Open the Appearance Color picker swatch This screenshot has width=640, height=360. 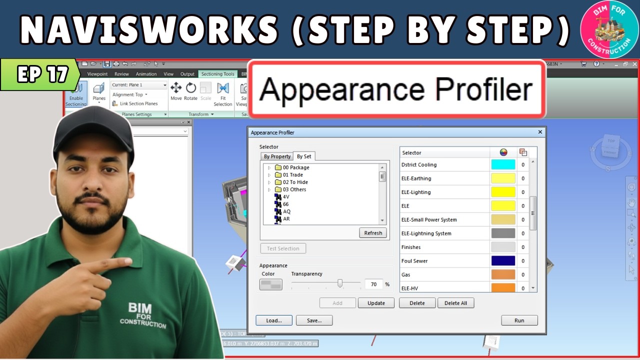[271, 284]
